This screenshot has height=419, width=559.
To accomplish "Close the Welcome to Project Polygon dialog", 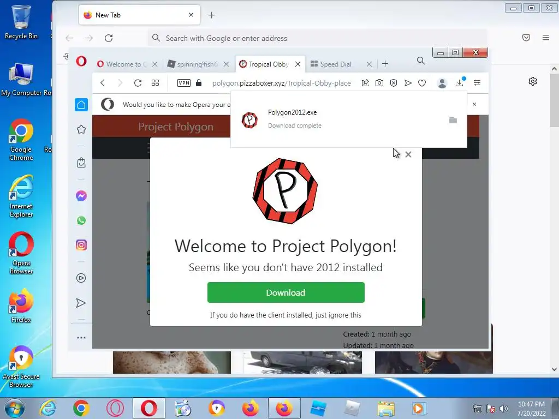I will (x=408, y=154).
